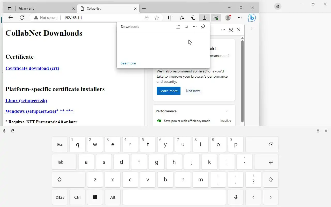Switch to &123 symbols layout
The height and width of the screenshot is (207, 331).
[60, 197]
